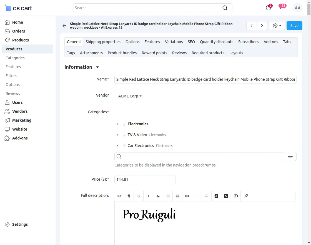Insert image in description editor

[x=226, y=196]
